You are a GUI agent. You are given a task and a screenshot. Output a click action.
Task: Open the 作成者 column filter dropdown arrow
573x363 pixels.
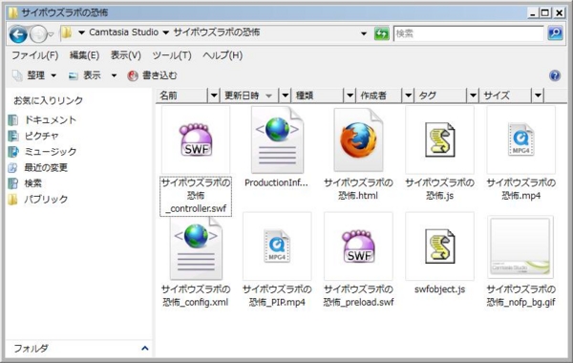click(408, 96)
